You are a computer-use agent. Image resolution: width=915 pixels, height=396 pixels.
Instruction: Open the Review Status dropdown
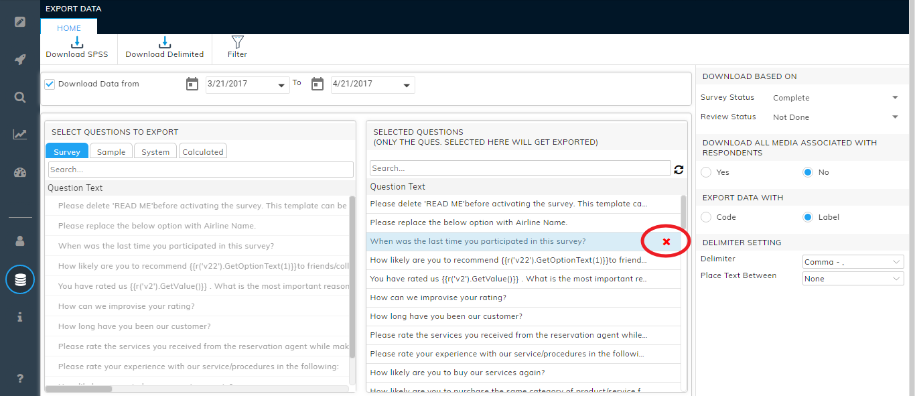(836, 117)
